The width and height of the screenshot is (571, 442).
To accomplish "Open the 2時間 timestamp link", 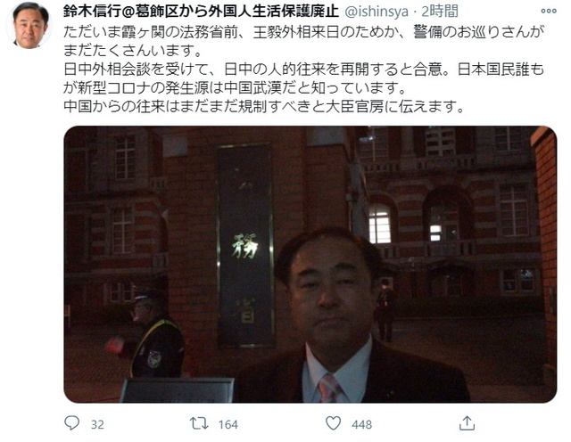I will (x=440, y=12).
